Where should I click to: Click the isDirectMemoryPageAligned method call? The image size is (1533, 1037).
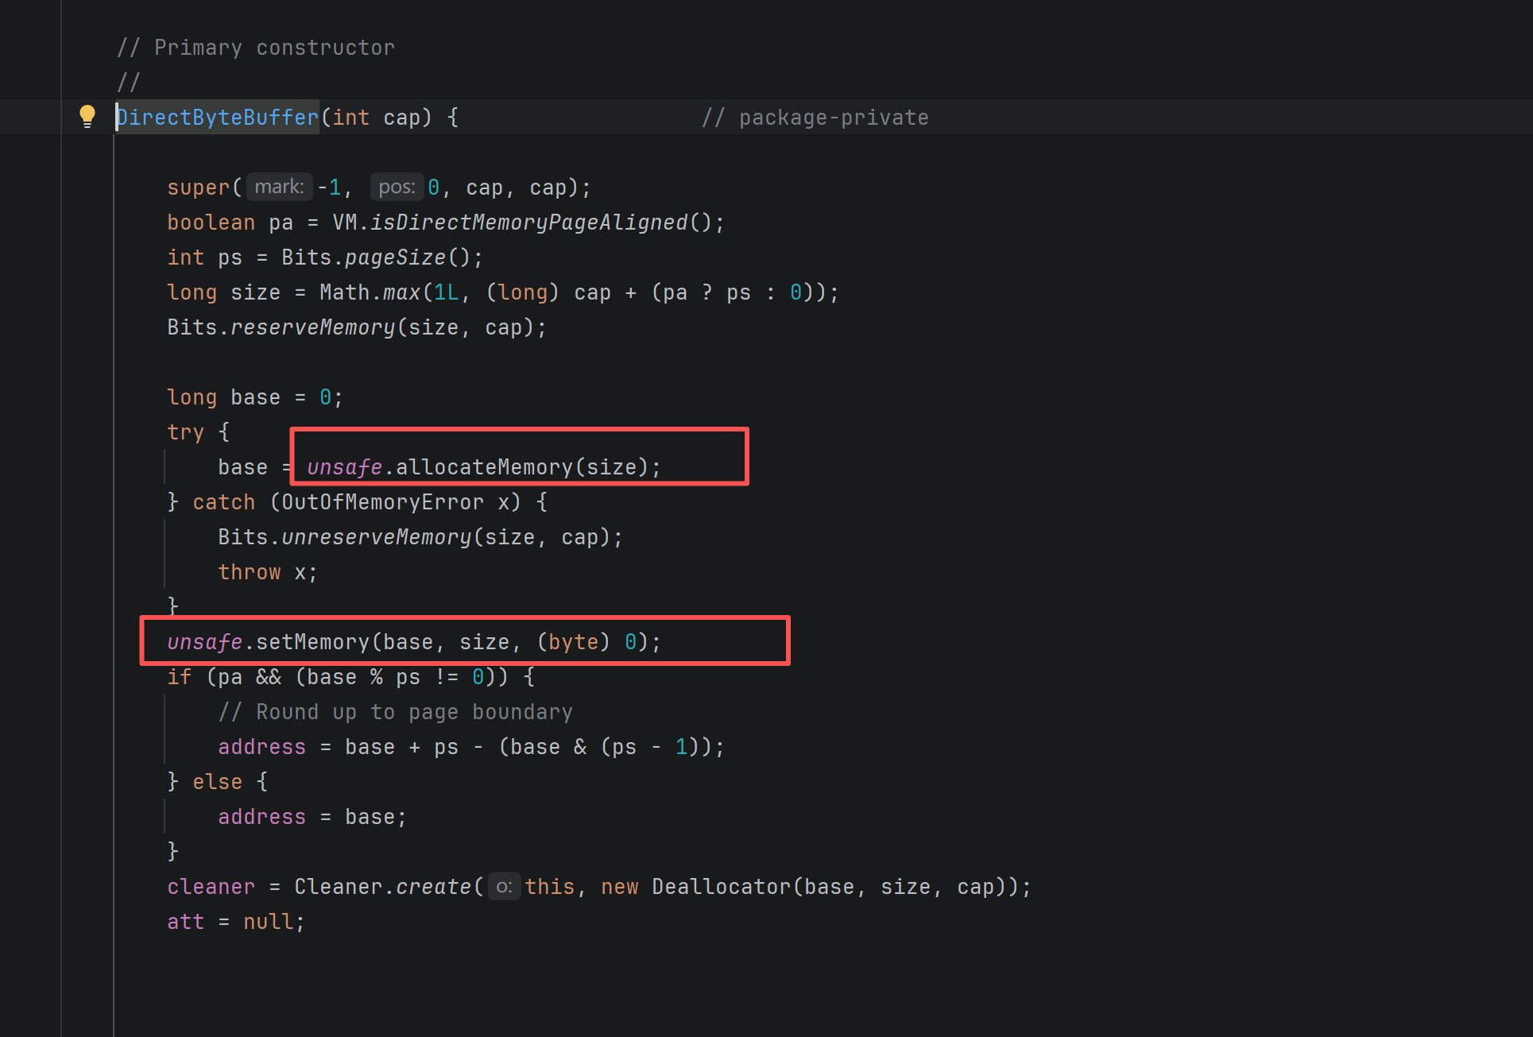pos(528,222)
